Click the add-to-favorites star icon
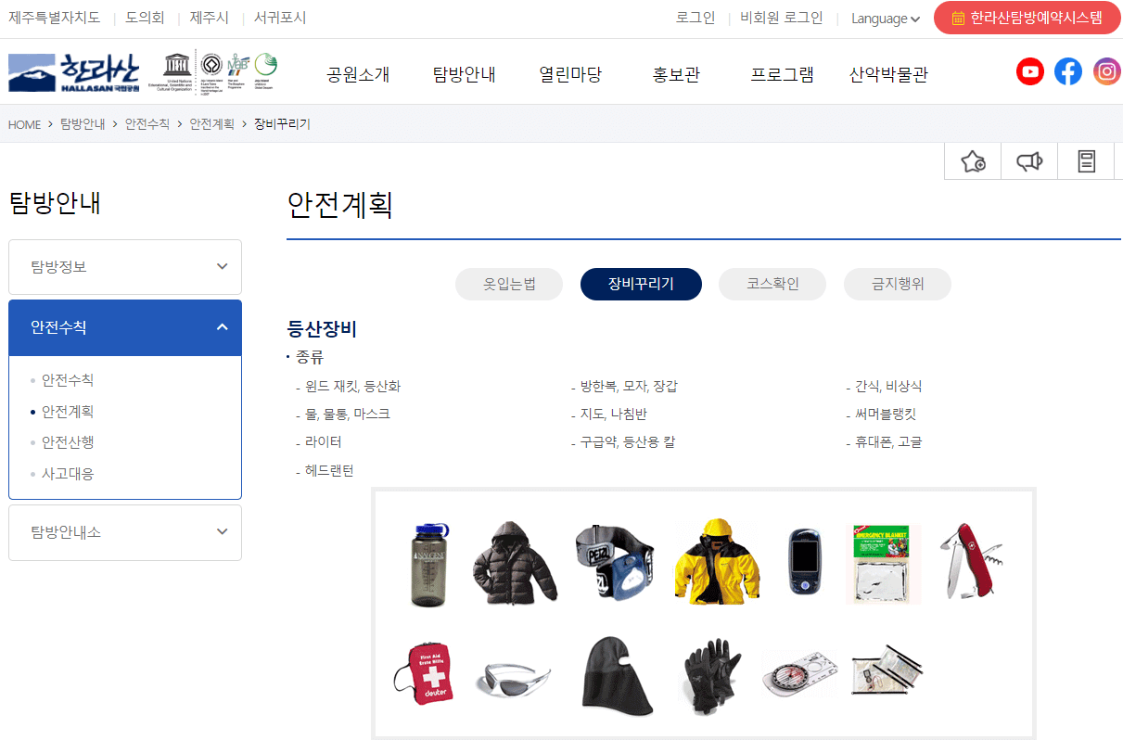 [x=972, y=159]
